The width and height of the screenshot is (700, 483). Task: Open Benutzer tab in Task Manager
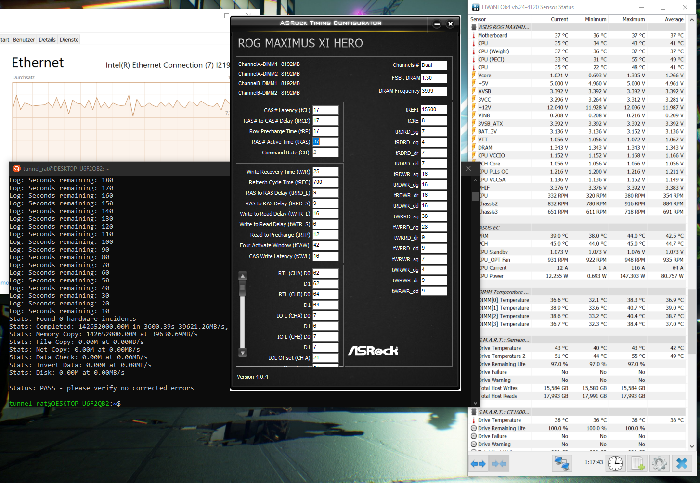pyautogui.click(x=24, y=40)
